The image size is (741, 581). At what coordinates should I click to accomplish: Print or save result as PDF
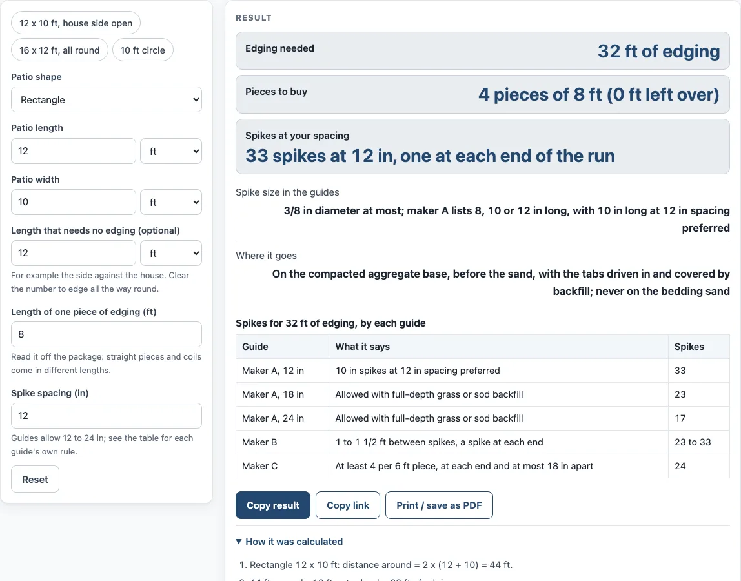[x=439, y=505]
